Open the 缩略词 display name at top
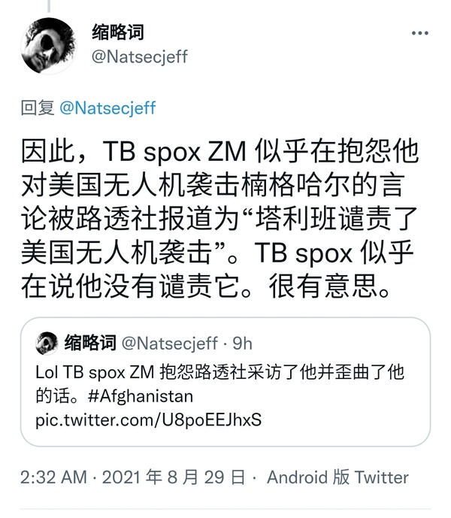Screen dimensions: 451x518 tap(117, 32)
